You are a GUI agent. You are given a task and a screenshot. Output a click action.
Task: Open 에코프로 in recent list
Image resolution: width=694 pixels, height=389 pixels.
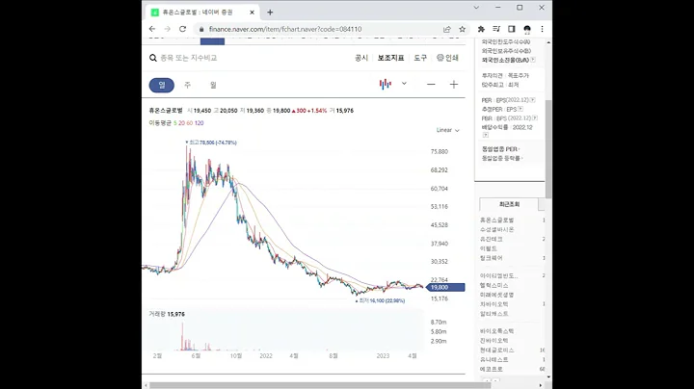492,369
